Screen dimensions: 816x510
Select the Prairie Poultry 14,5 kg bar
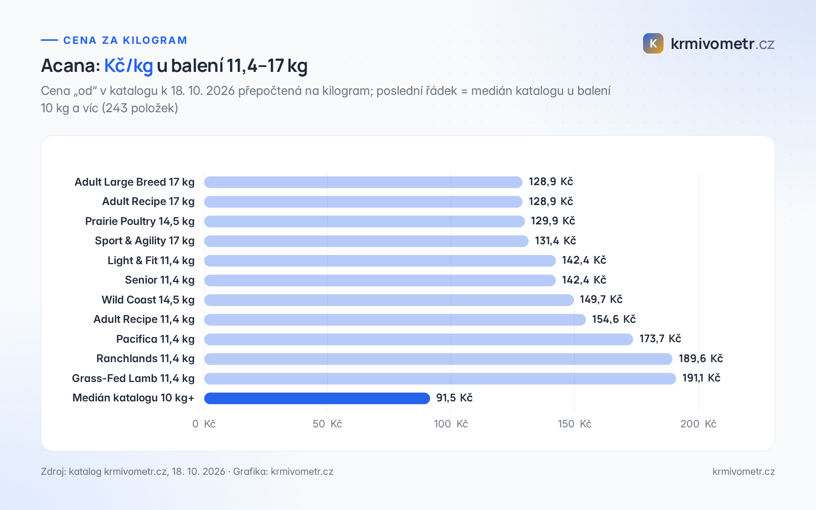click(365, 221)
